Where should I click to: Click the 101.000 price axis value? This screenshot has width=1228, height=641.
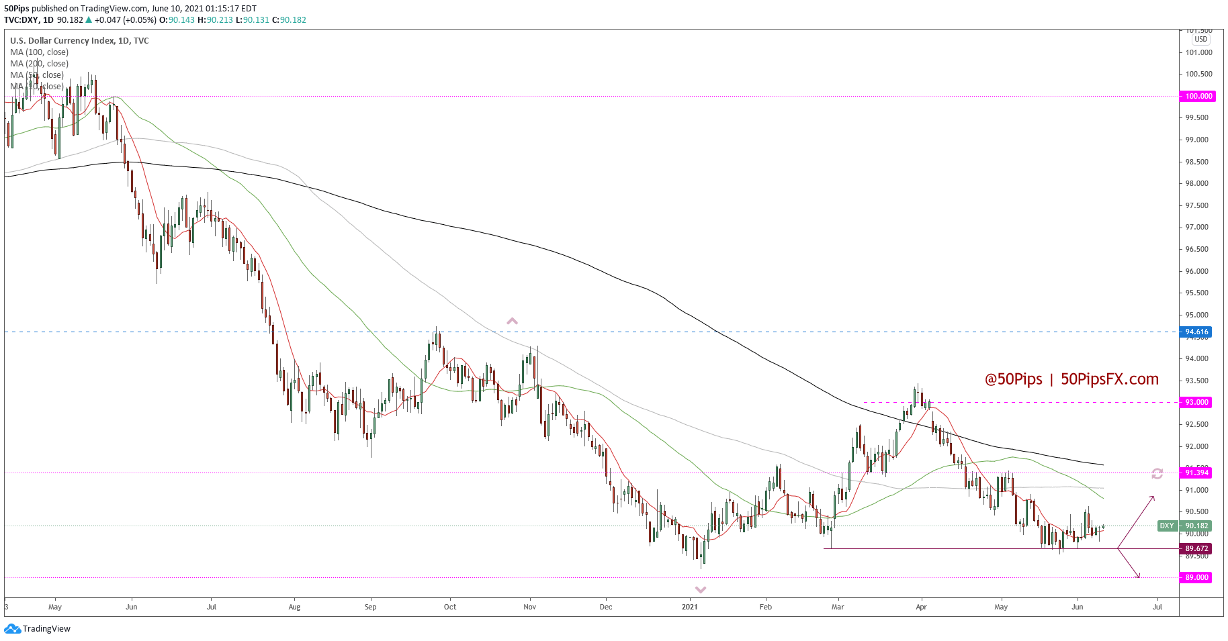pos(1199,53)
